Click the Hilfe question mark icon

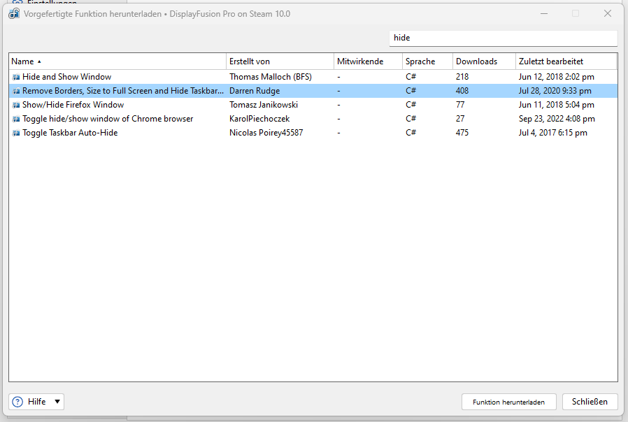coord(17,402)
